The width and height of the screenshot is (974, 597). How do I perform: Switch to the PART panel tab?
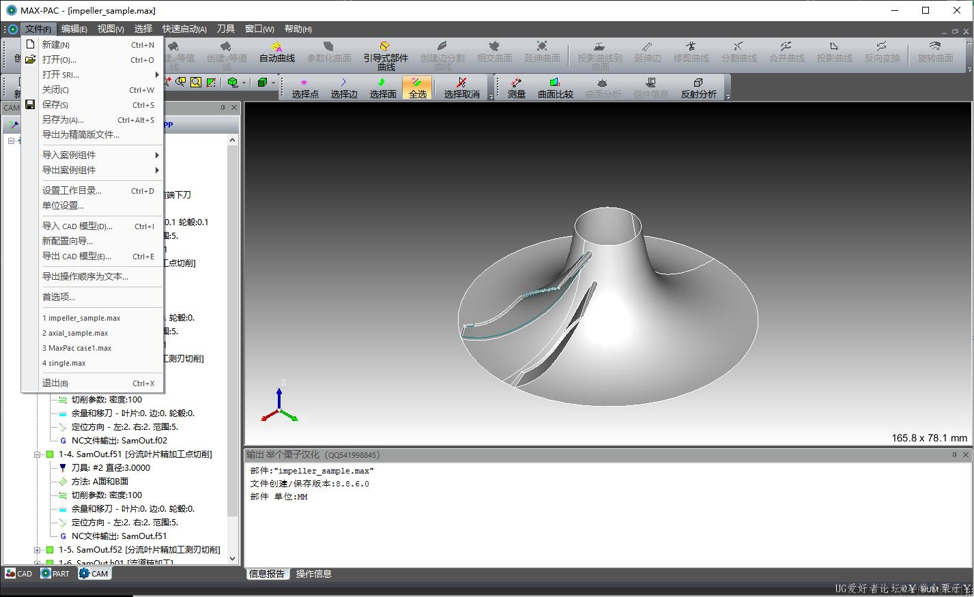pos(55,574)
